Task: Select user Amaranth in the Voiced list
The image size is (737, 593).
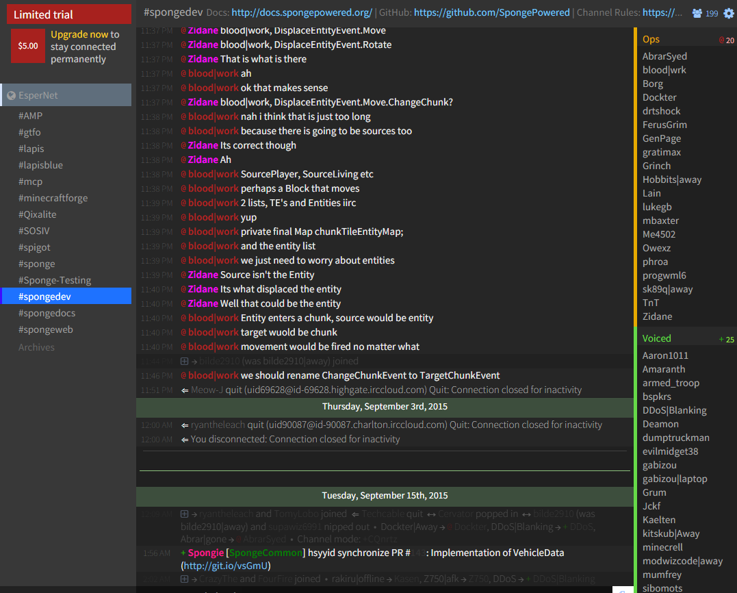Action: (664, 369)
